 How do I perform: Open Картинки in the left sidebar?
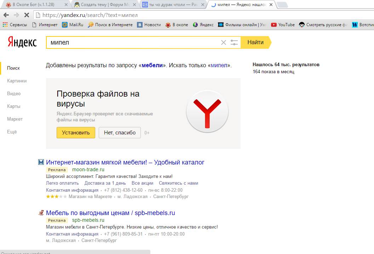(17, 81)
